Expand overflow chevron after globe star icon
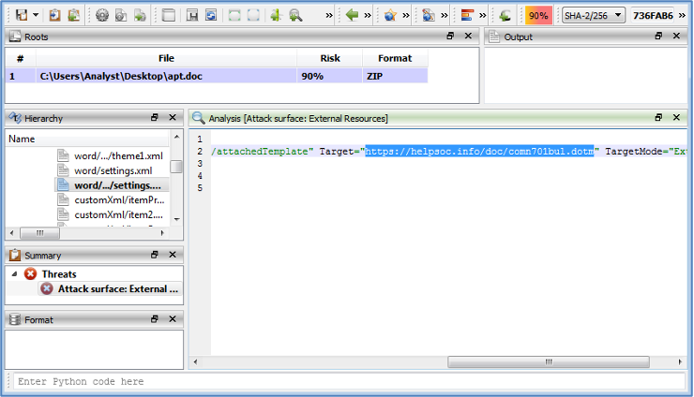This screenshot has width=694, height=397. (406, 16)
